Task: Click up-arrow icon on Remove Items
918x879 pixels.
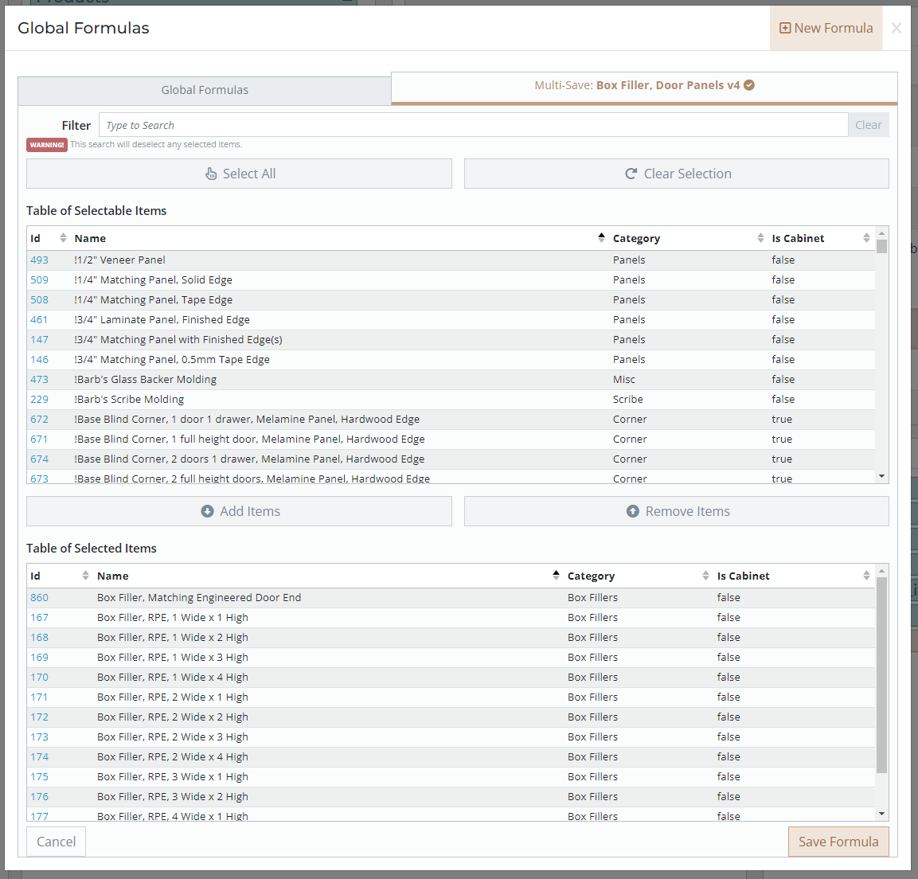Action: (633, 511)
